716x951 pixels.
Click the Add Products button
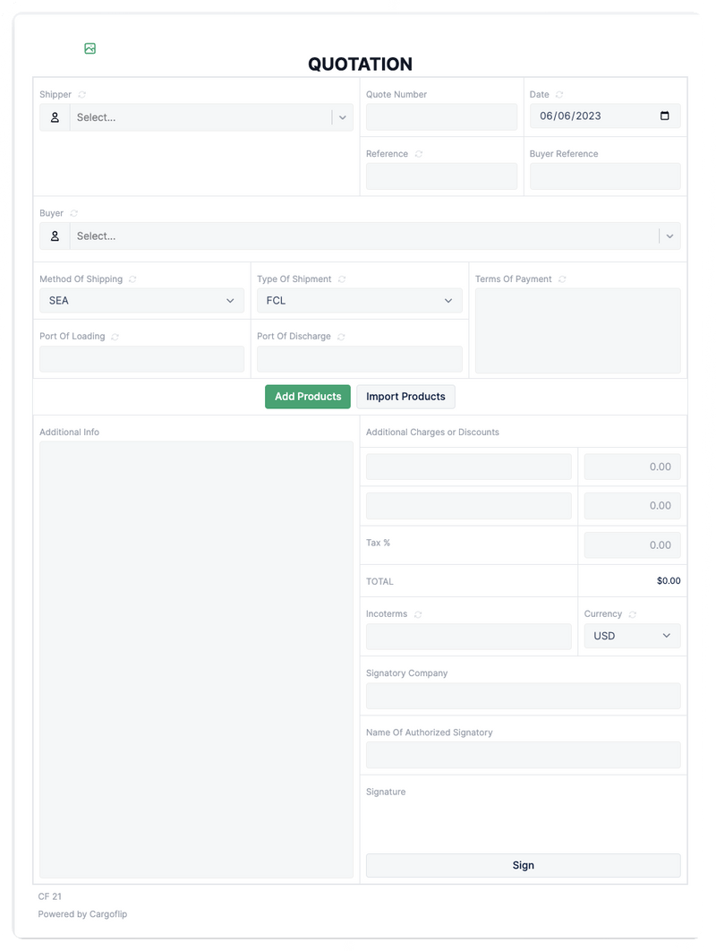click(x=307, y=396)
